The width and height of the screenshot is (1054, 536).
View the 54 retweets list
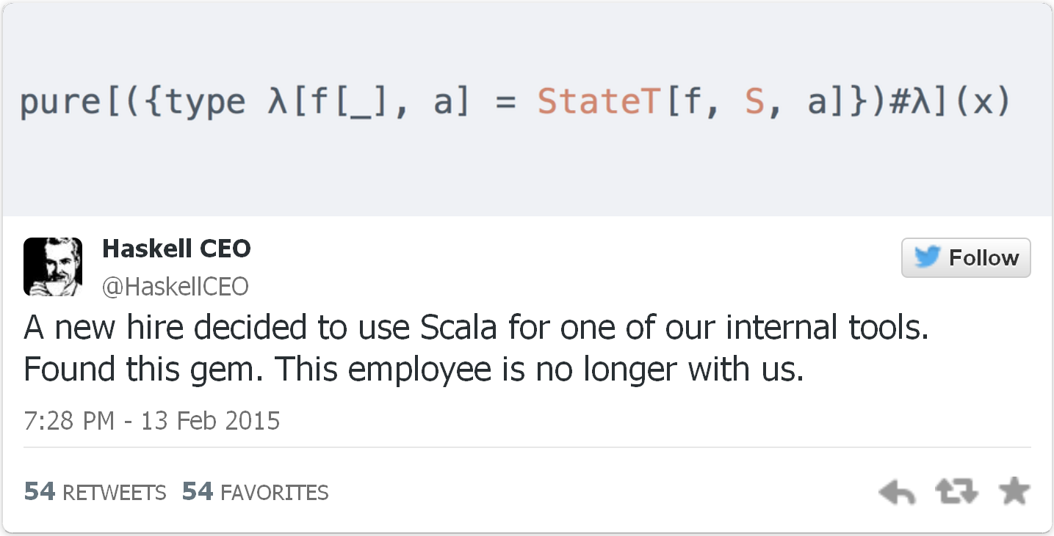pyautogui.click(x=95, y=491)
